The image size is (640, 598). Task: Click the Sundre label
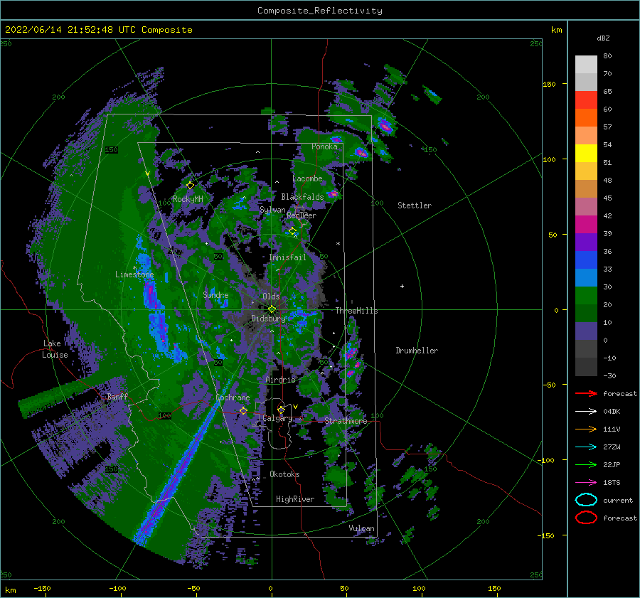click(x=216, y=294)
